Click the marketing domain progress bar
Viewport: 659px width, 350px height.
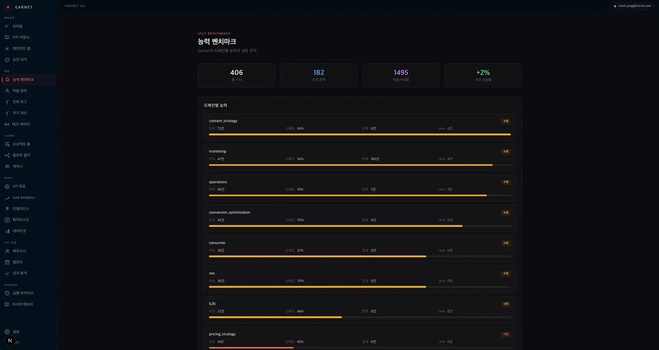(360, 165)
